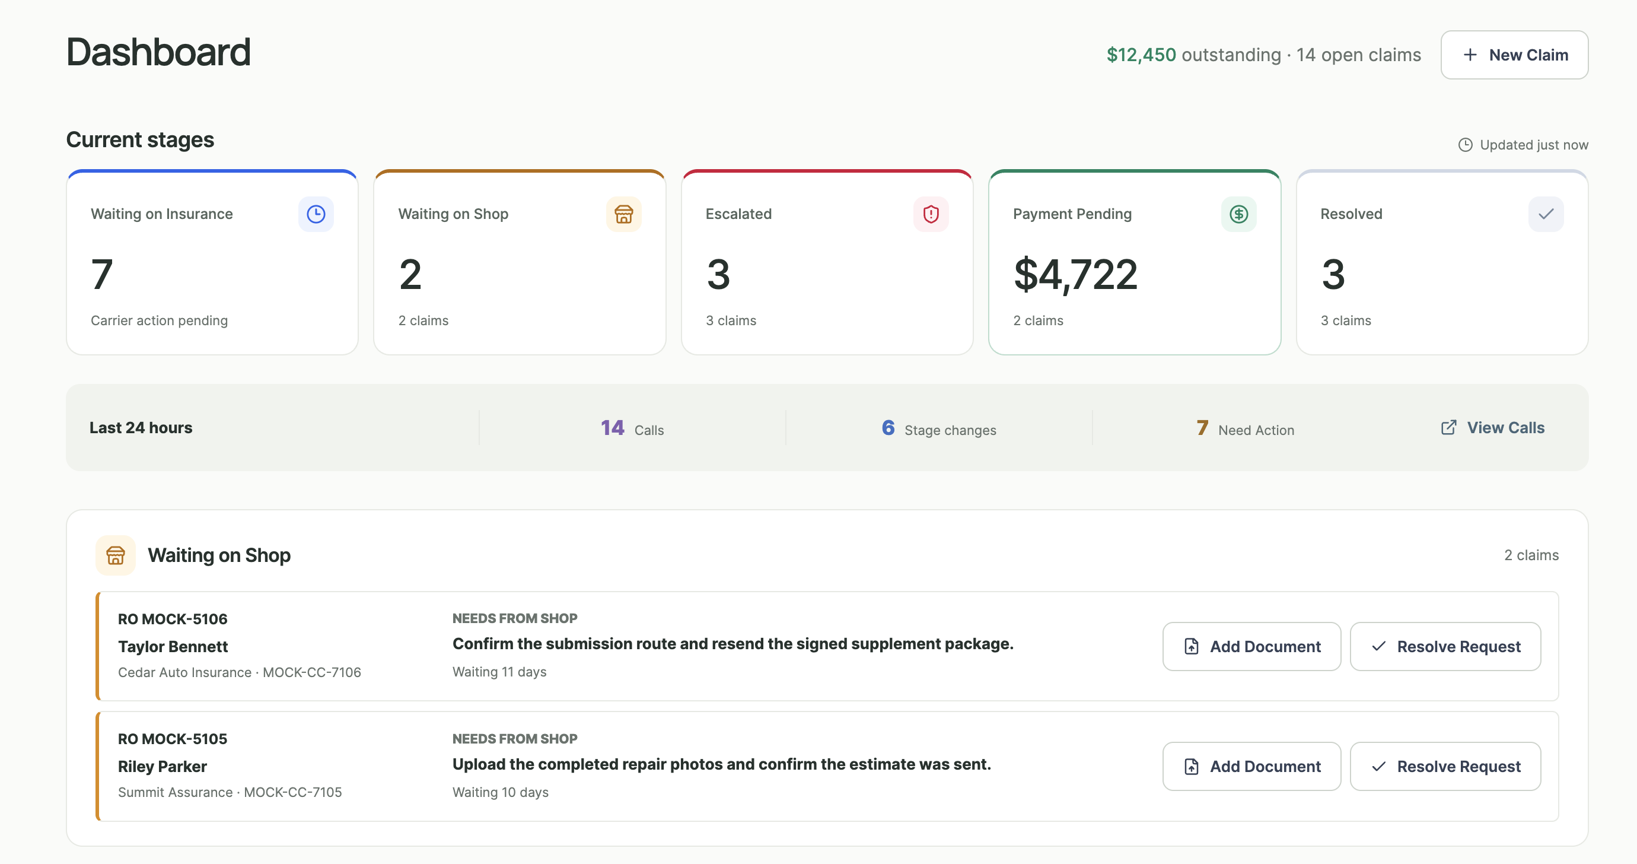
Task: Click the external link icon beside View Calls
Action: point(1448,427)
